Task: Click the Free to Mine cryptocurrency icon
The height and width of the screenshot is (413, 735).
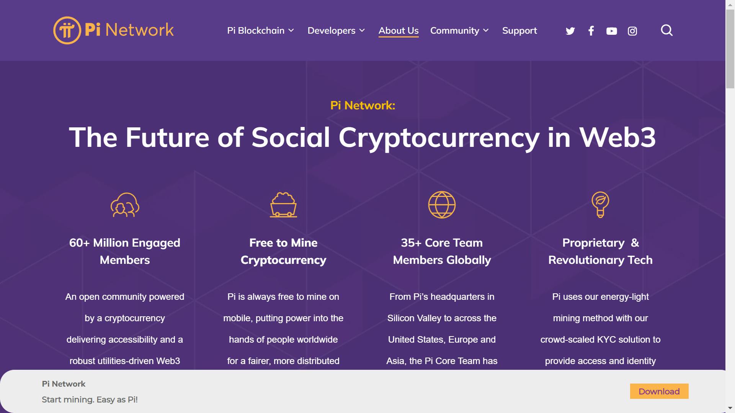Action: click(283, 205)
